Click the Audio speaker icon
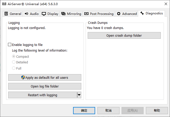Viewport: 170px width, 117px height. point(27,14)
